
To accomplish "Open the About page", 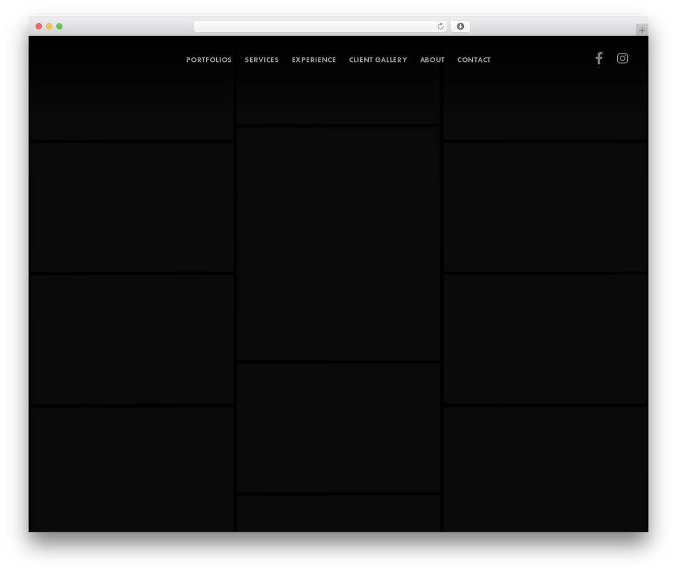I will click(x=432, y=60).
